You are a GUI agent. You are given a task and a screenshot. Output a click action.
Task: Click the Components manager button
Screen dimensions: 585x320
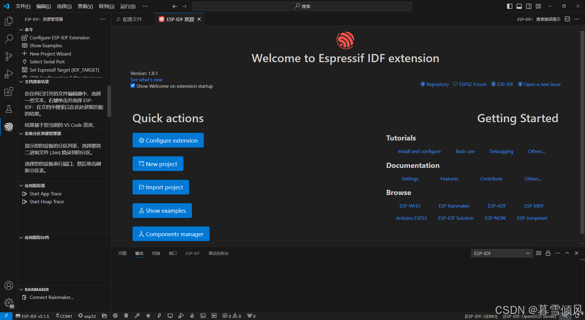click(171, 234)
